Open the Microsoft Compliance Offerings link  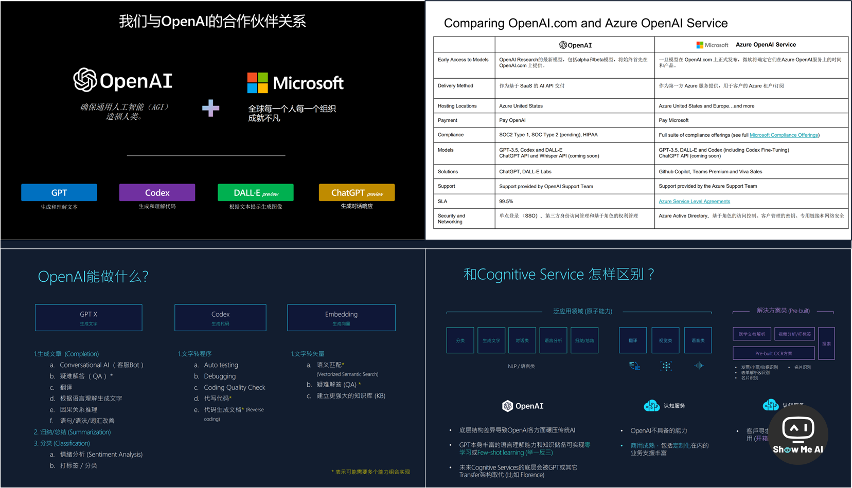click(784, 135)
